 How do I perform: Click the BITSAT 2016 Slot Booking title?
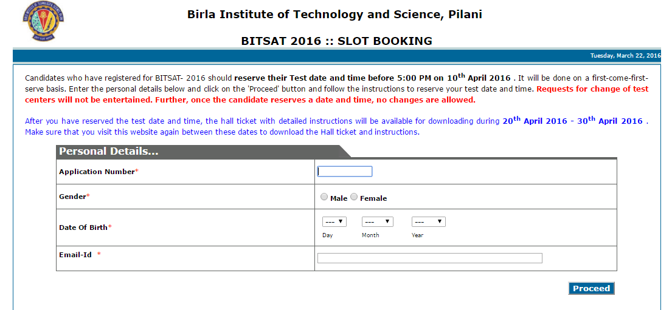336,41
